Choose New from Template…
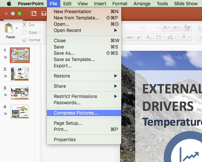 [84, 18]
